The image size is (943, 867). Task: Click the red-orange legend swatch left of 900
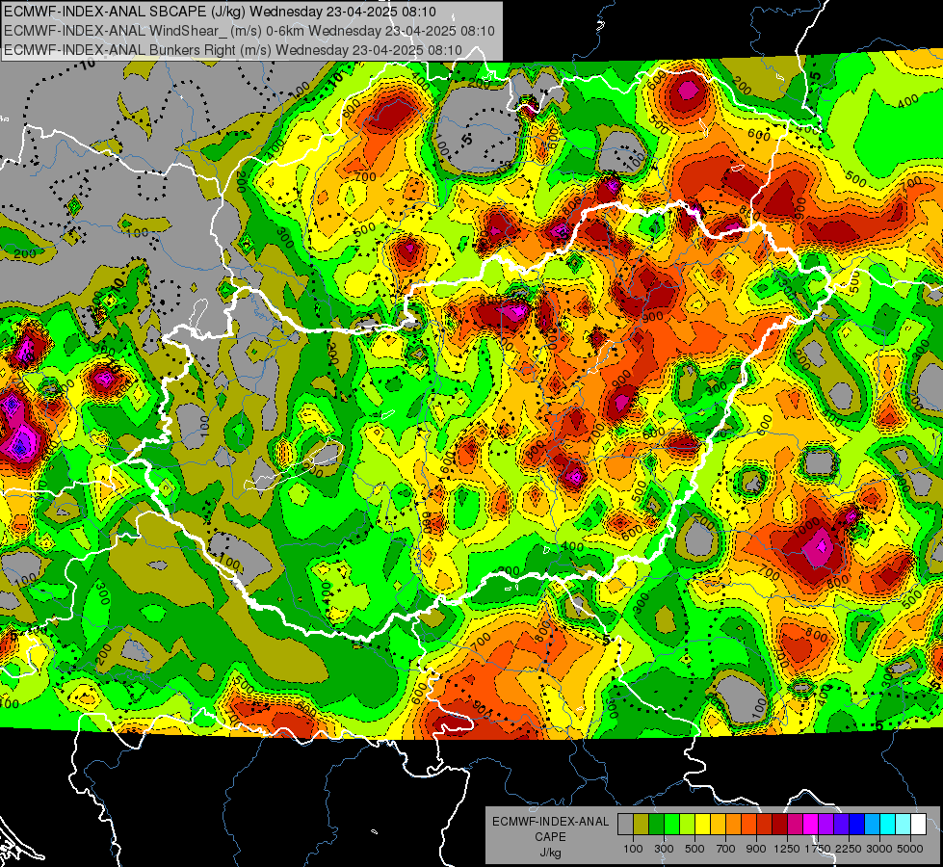pos(748,824)
